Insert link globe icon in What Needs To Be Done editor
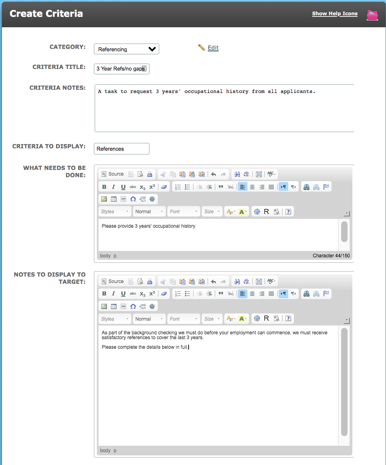 pos(307,187)
